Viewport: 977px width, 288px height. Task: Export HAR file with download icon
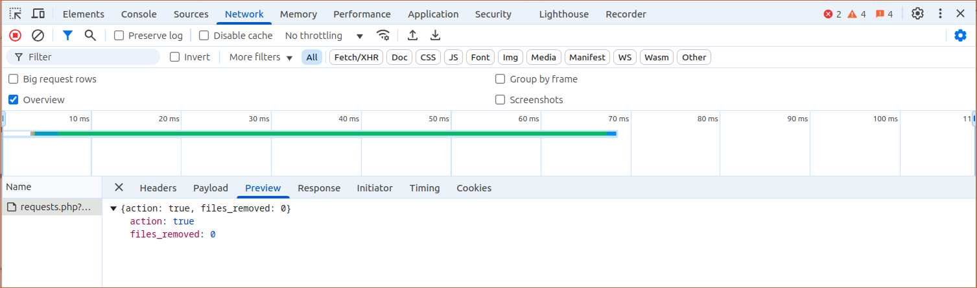coord(436,36)
